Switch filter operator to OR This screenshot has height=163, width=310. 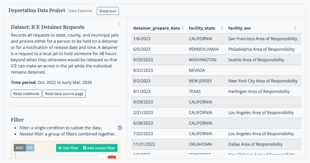(30, 148)
